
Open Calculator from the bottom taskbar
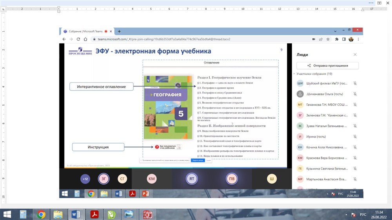tap(24, 214)
